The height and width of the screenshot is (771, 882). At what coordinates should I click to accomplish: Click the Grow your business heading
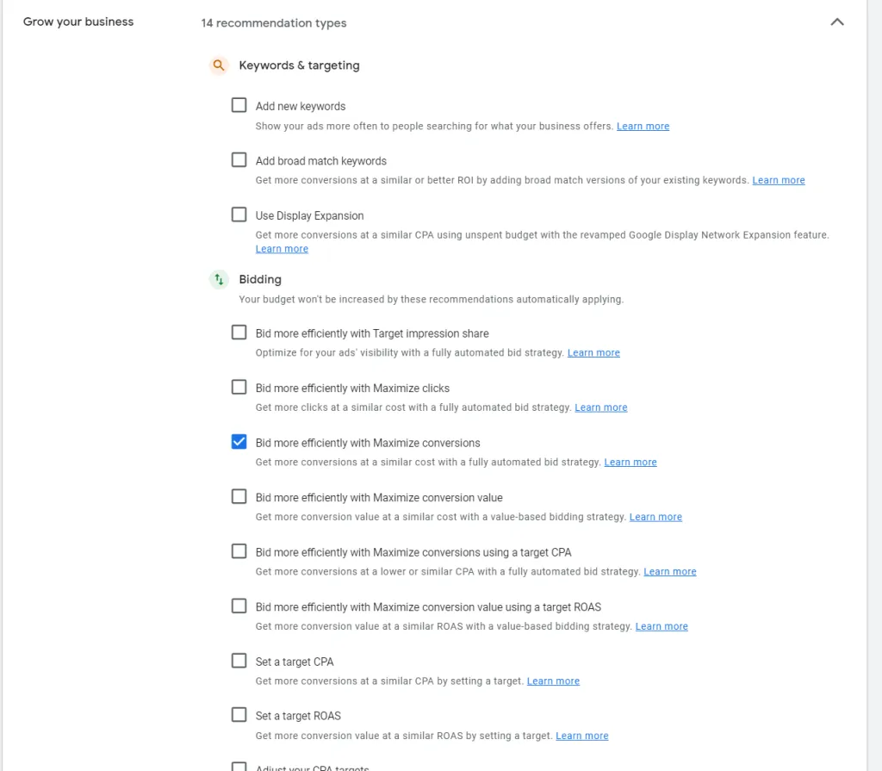point(78,22)
